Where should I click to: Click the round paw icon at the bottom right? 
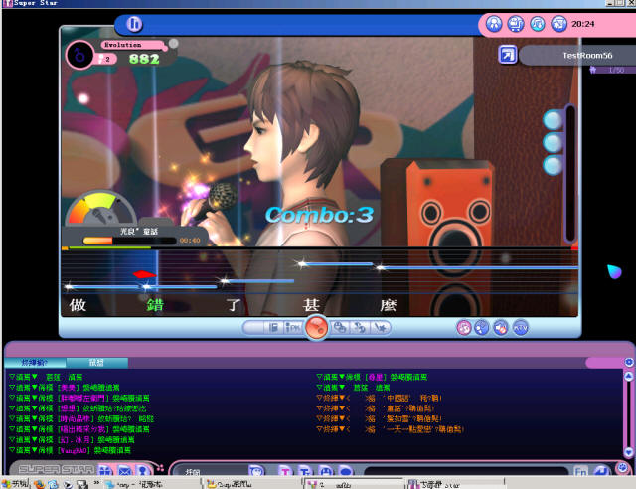coord(622,467)
